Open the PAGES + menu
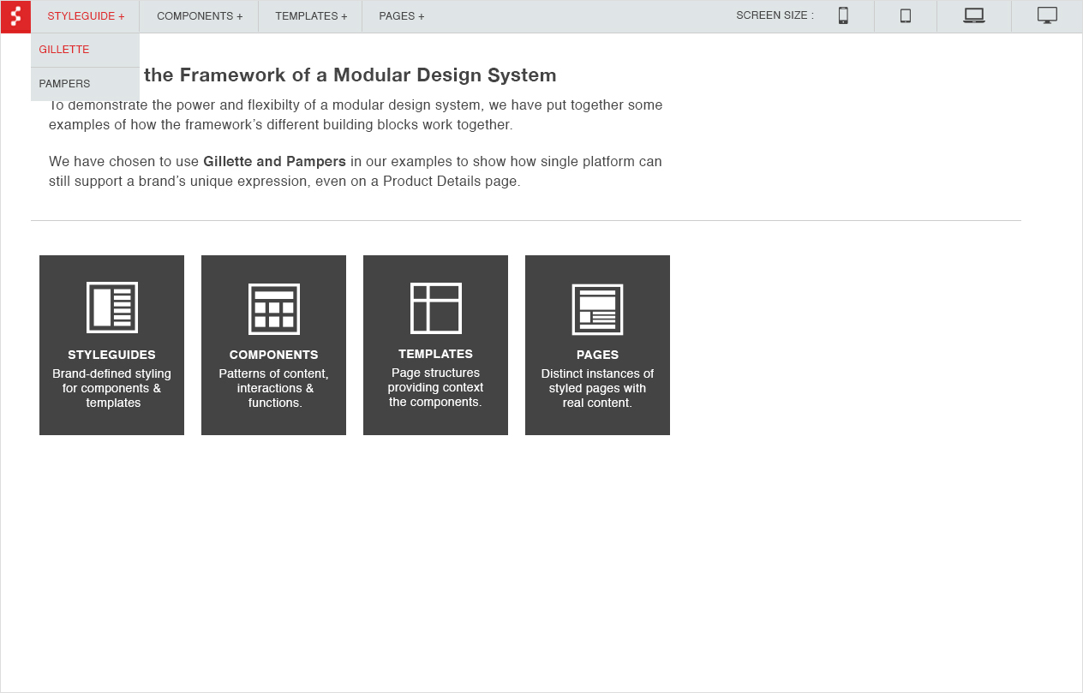1083x693 pixels. click(x=402, y=16)
